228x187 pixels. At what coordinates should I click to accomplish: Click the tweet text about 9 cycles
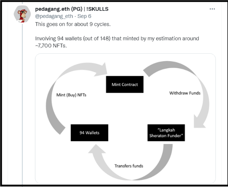click(x=73, y=24)
